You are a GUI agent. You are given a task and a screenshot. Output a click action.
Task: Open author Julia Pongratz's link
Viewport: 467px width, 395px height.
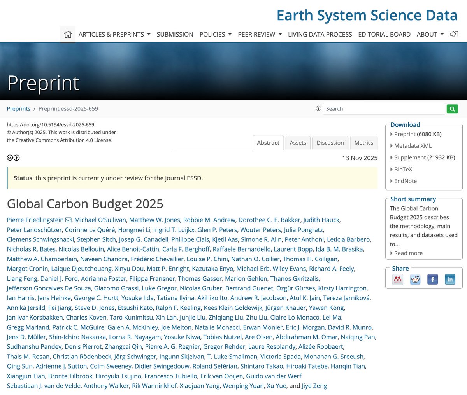click(304, 230)
